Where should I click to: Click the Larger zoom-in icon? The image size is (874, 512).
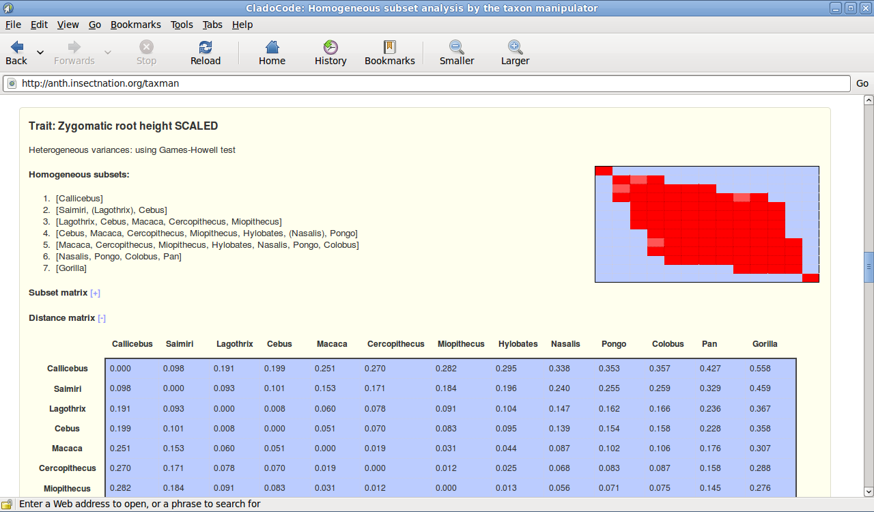pos(516,47)
